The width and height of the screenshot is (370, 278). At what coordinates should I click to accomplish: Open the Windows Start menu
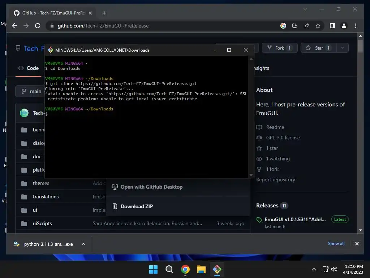(153, 269)
